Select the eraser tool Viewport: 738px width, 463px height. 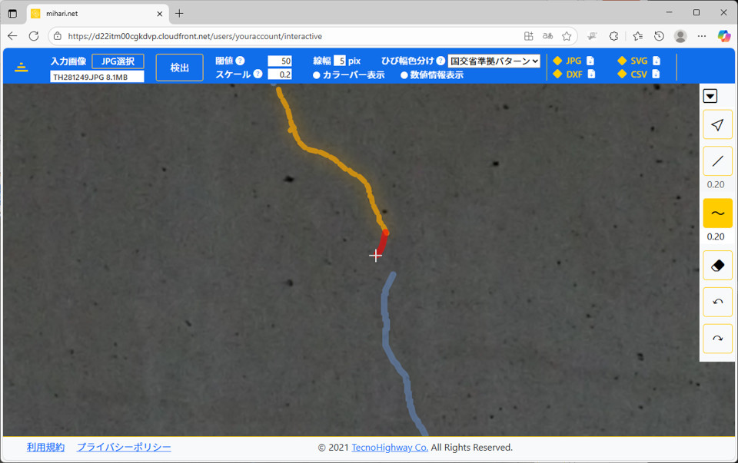tap(717, 265)
